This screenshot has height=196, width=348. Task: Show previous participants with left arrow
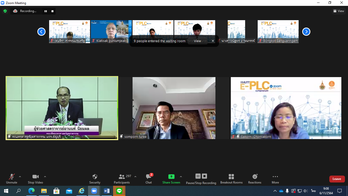(41, 32)
